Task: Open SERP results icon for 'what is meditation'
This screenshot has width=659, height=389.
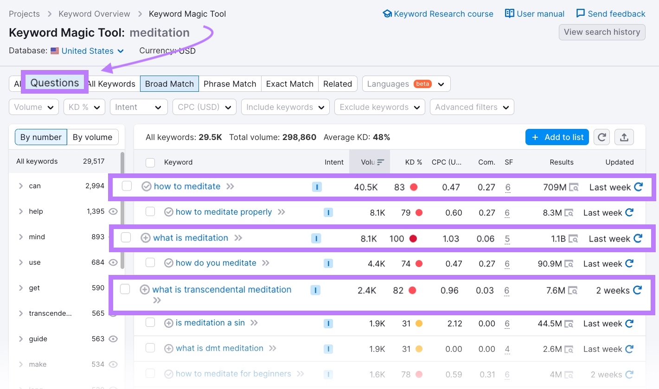Action: (574, 239)
